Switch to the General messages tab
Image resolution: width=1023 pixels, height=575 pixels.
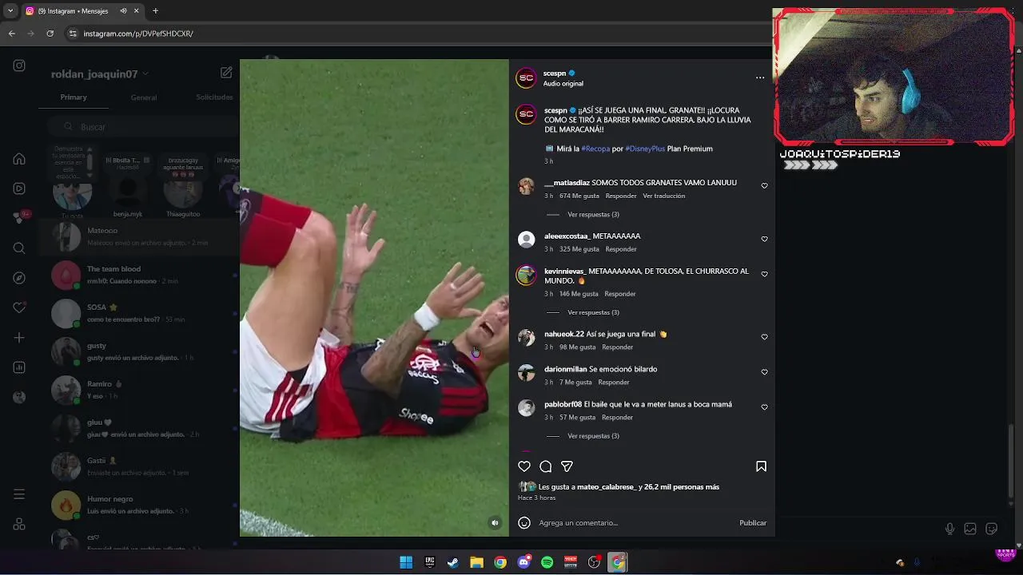(144, 97)
